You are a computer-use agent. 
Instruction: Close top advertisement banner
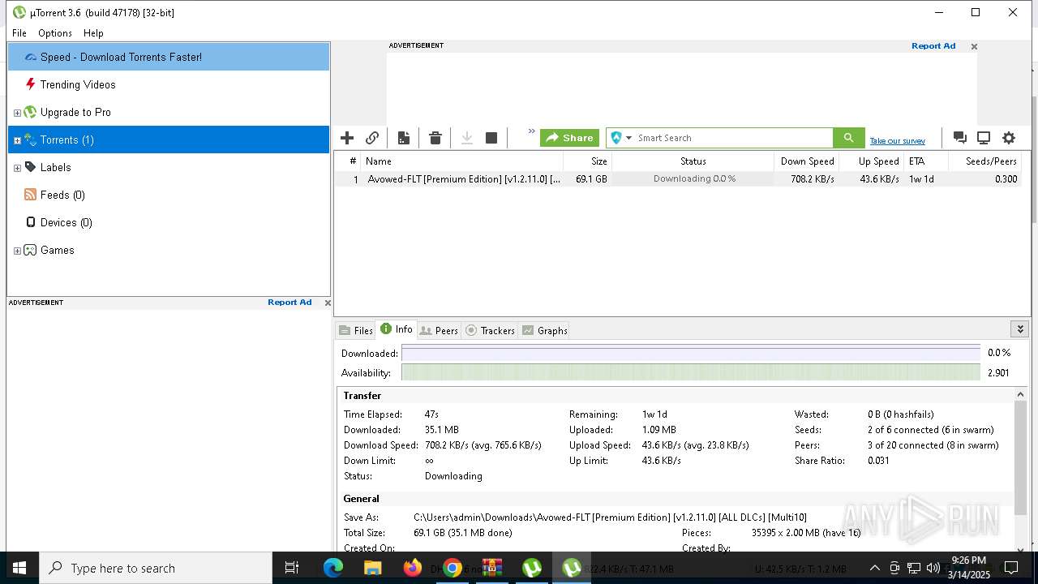(974, 47)
